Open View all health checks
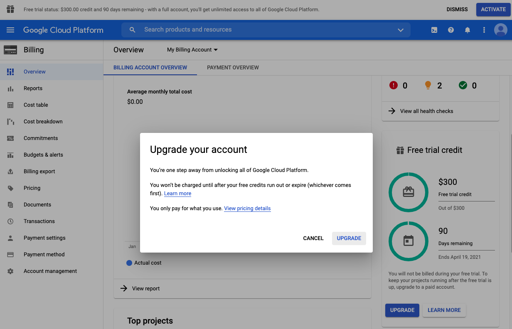This screenshot has height=329, width=512. tap(426, 111)
